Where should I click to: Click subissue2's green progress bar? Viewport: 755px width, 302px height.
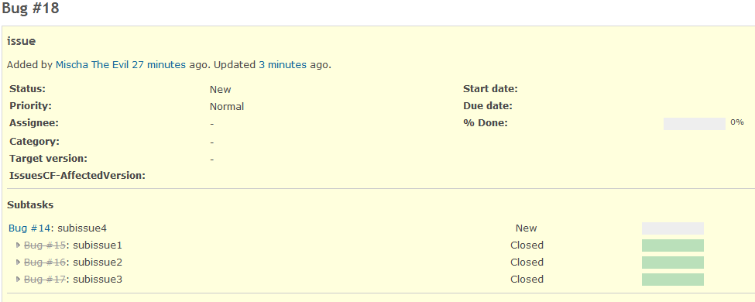673,262
